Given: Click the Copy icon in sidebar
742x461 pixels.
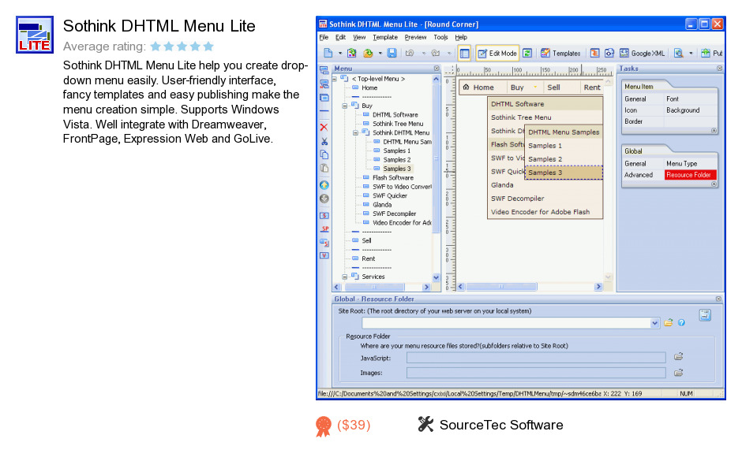Looking at the screenshot, I should 324,154.
